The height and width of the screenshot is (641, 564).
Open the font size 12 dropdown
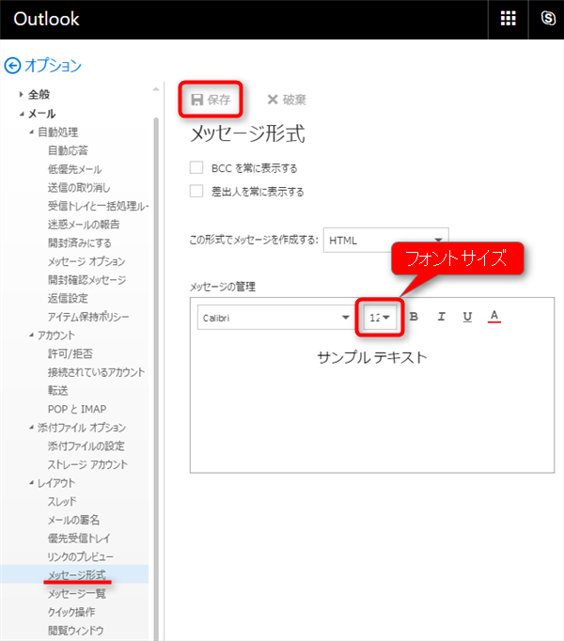[x=380, y=318]
